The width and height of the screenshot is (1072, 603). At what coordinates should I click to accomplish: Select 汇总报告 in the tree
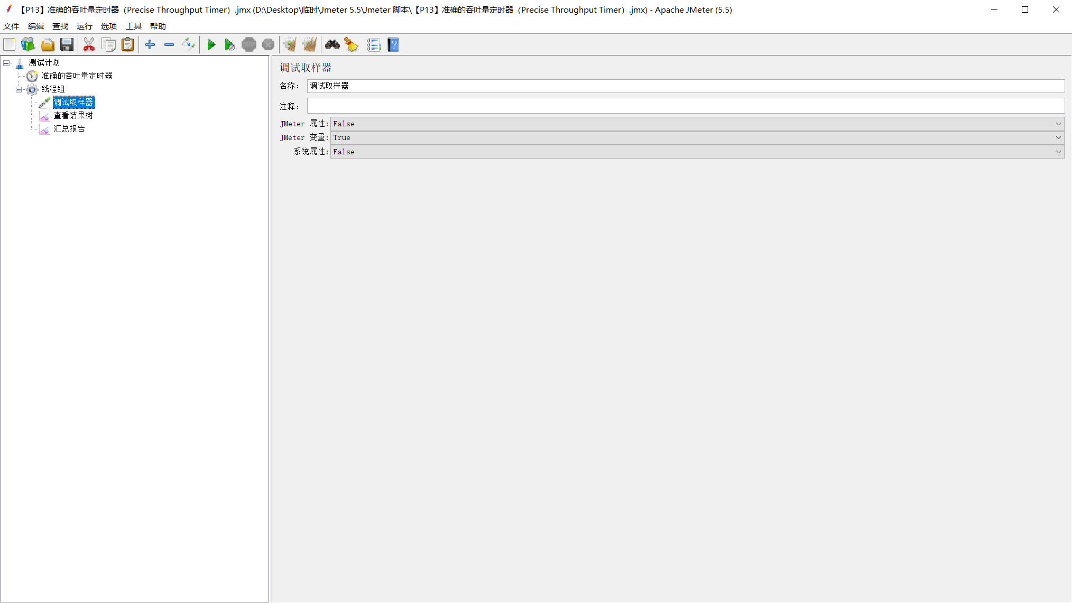point(69,128)
